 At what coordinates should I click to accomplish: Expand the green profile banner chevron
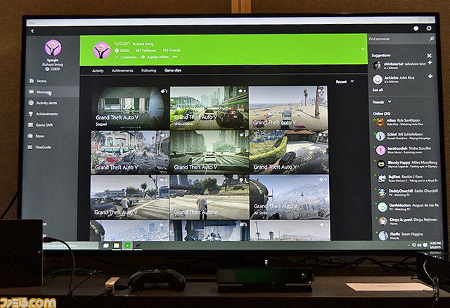pyautogui.click(x=363, y=49)
